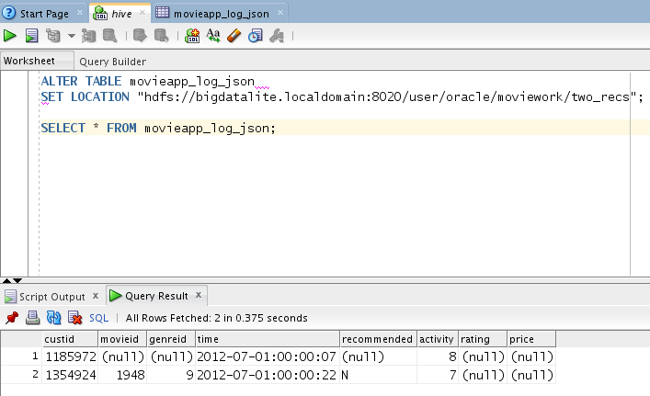The image size is (650, 396).
Task: Select row number 1 header
Action: (21, 356)
